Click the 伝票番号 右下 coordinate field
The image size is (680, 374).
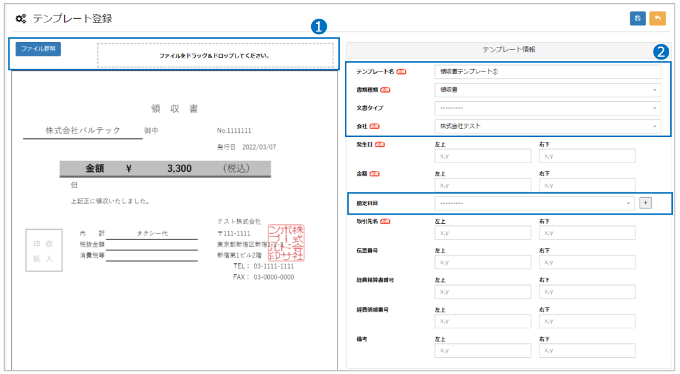click(x=587, y=262)
